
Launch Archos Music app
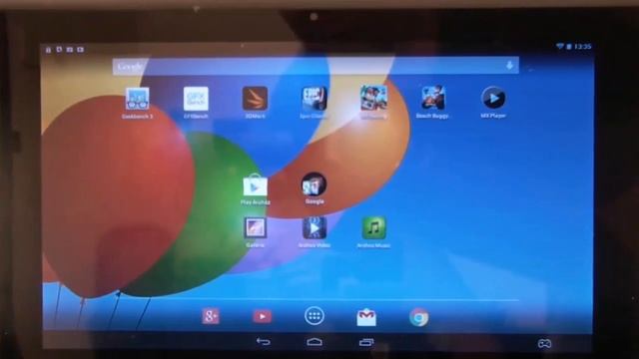pyautogui.click(x=373, y=228)
